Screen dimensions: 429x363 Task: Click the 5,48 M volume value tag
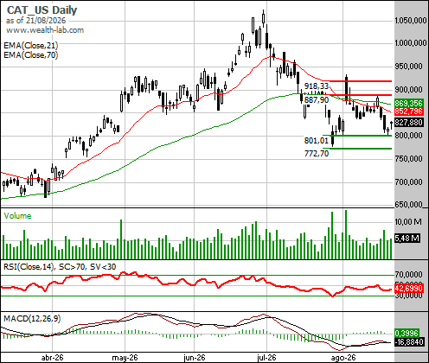(x=407, y=239)
